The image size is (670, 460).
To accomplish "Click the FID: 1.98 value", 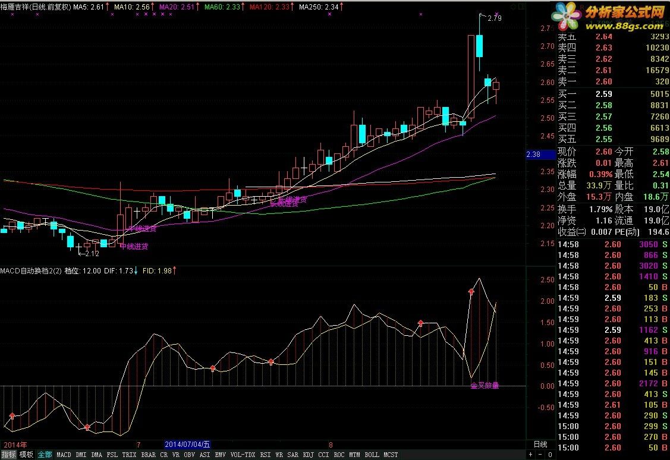I will [x=157, y=271].
